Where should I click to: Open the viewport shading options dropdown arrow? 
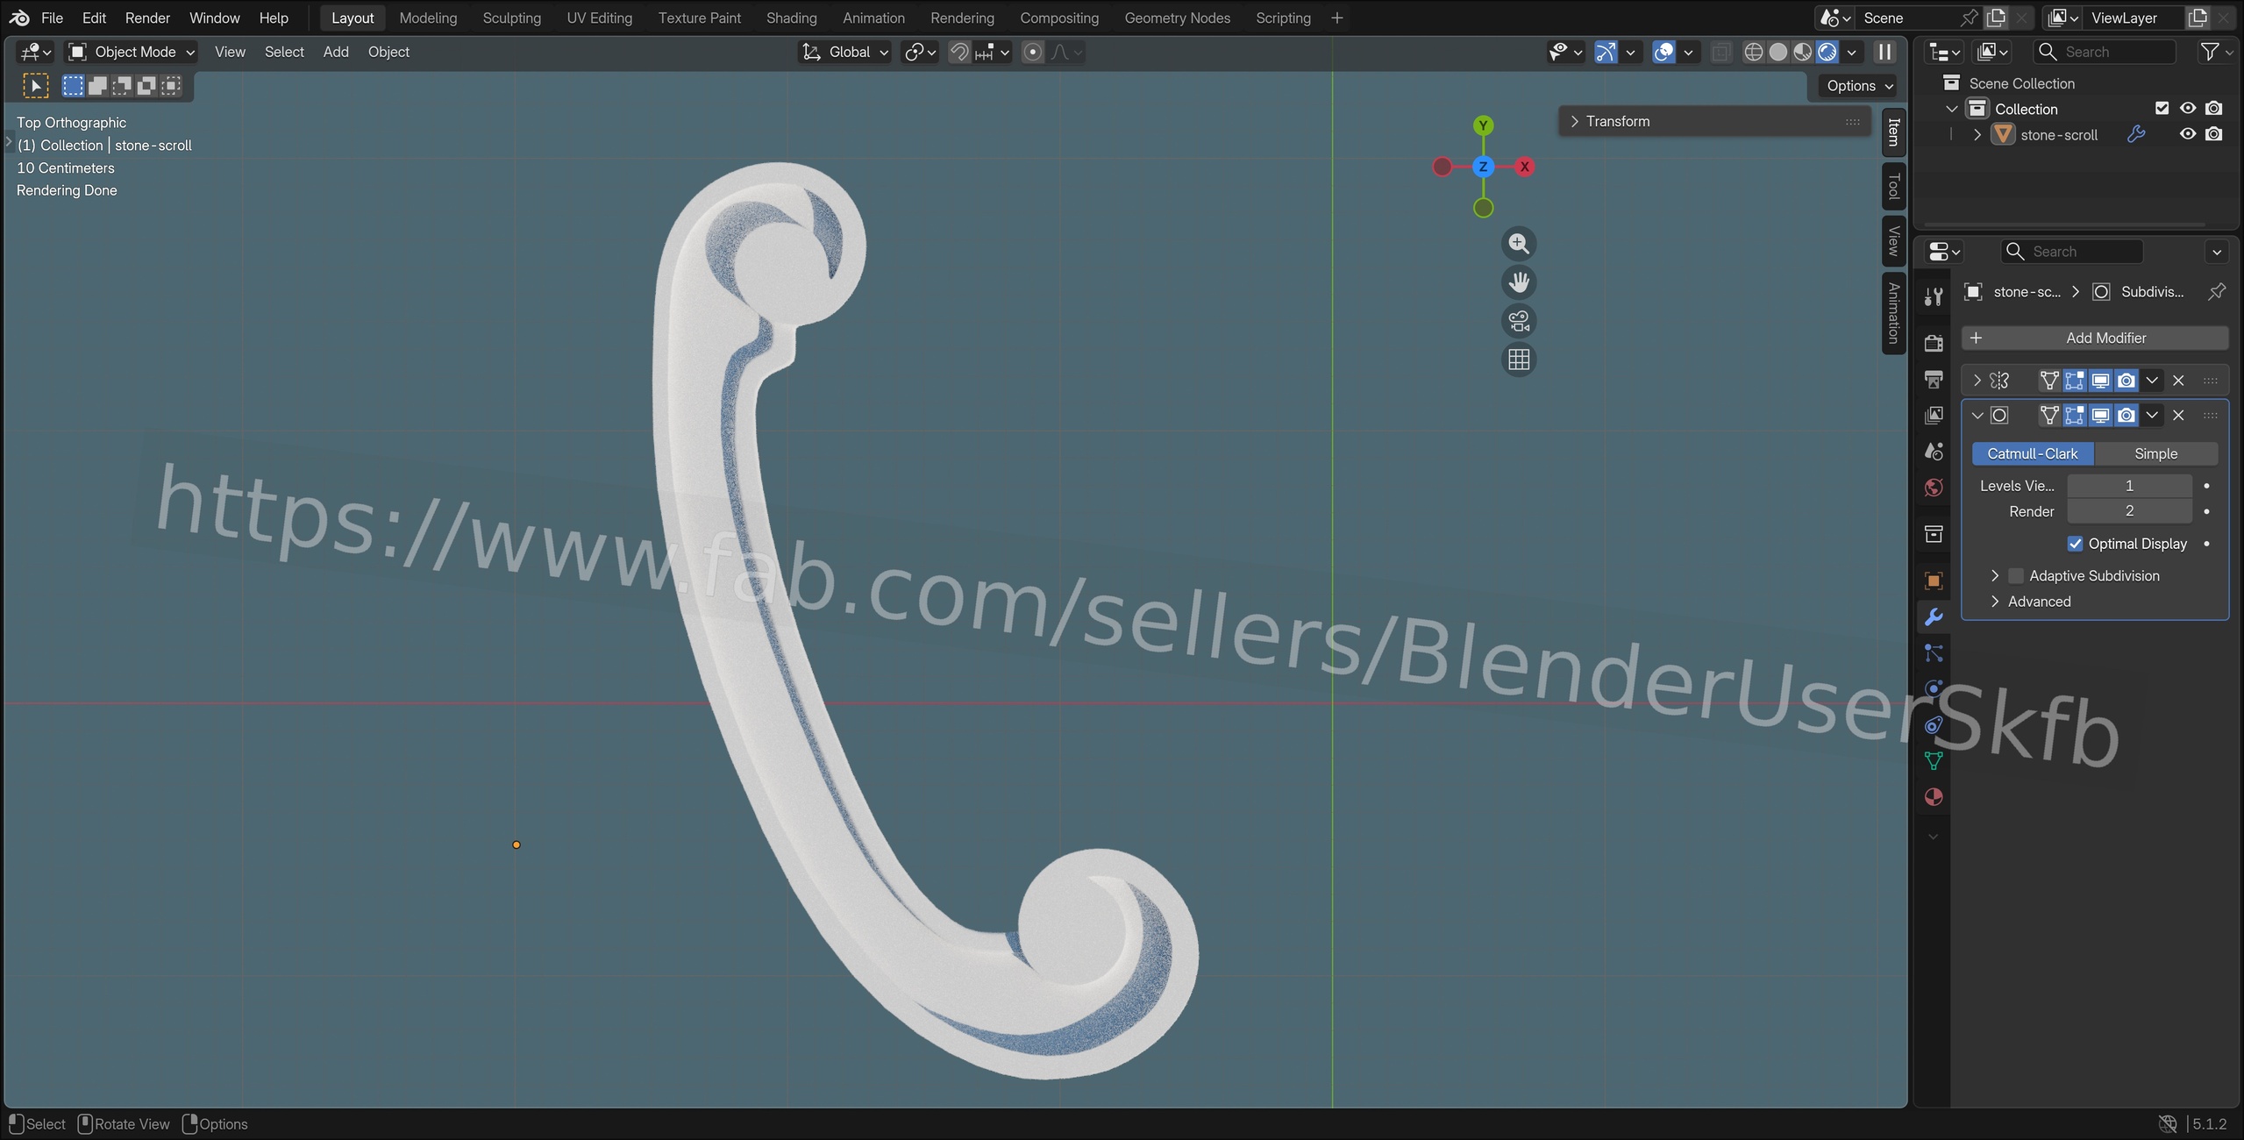click(1851, 52)
